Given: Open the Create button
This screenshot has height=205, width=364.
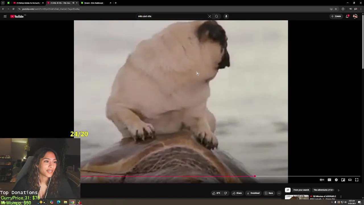Looking at the screenshot, I should tap(336, 16).
